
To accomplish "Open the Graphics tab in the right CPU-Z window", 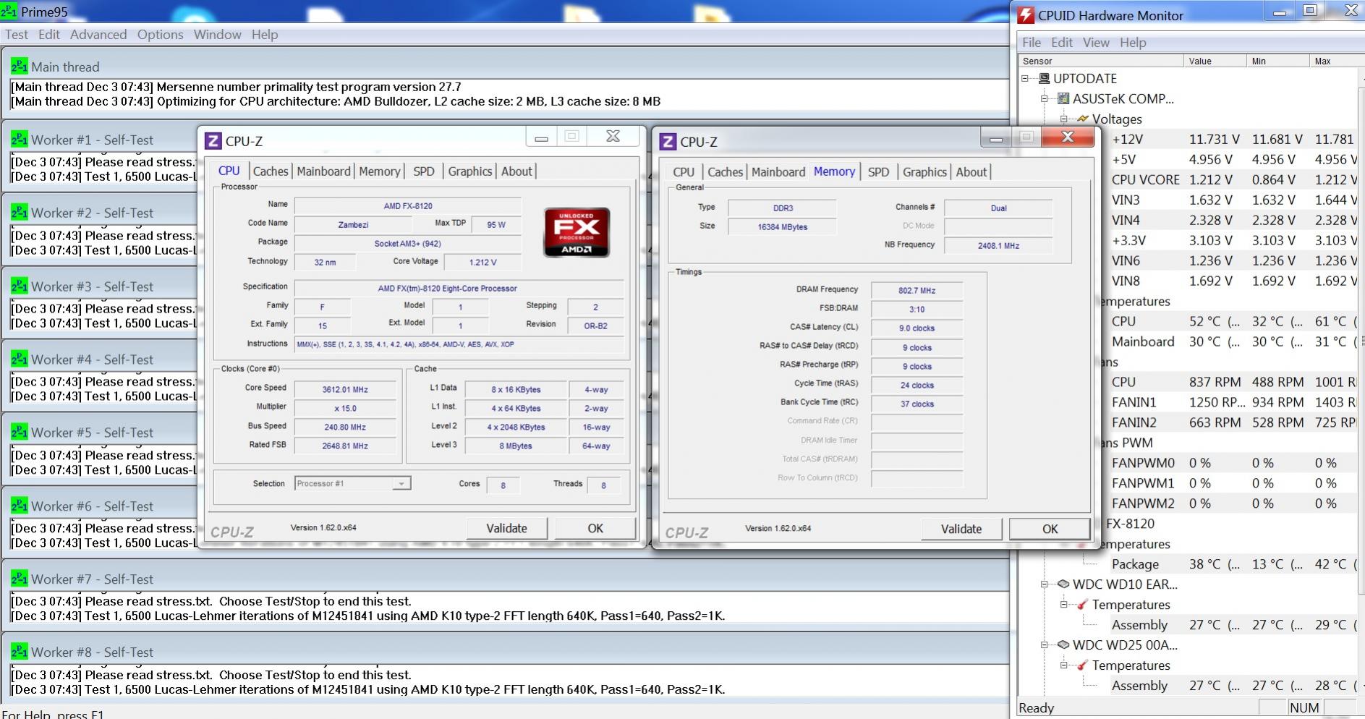I will click(924, 172).
